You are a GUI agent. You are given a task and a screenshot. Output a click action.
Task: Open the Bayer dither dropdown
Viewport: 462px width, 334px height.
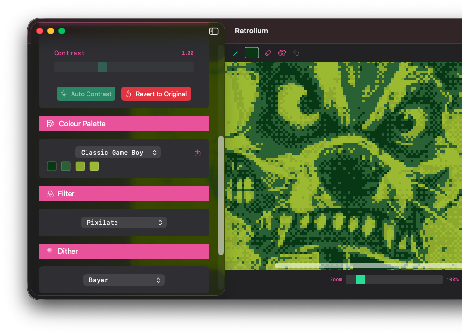(124, 280)
